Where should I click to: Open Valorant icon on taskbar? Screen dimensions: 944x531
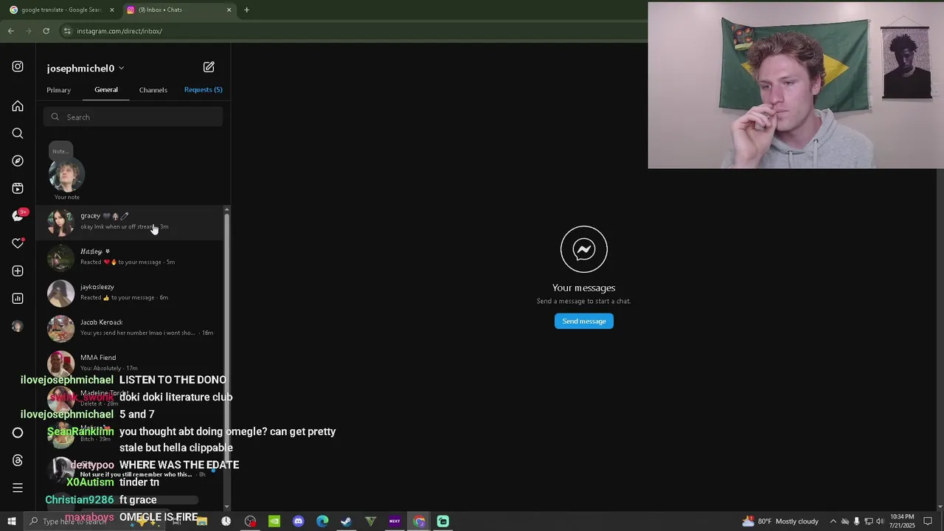[370, 521]
